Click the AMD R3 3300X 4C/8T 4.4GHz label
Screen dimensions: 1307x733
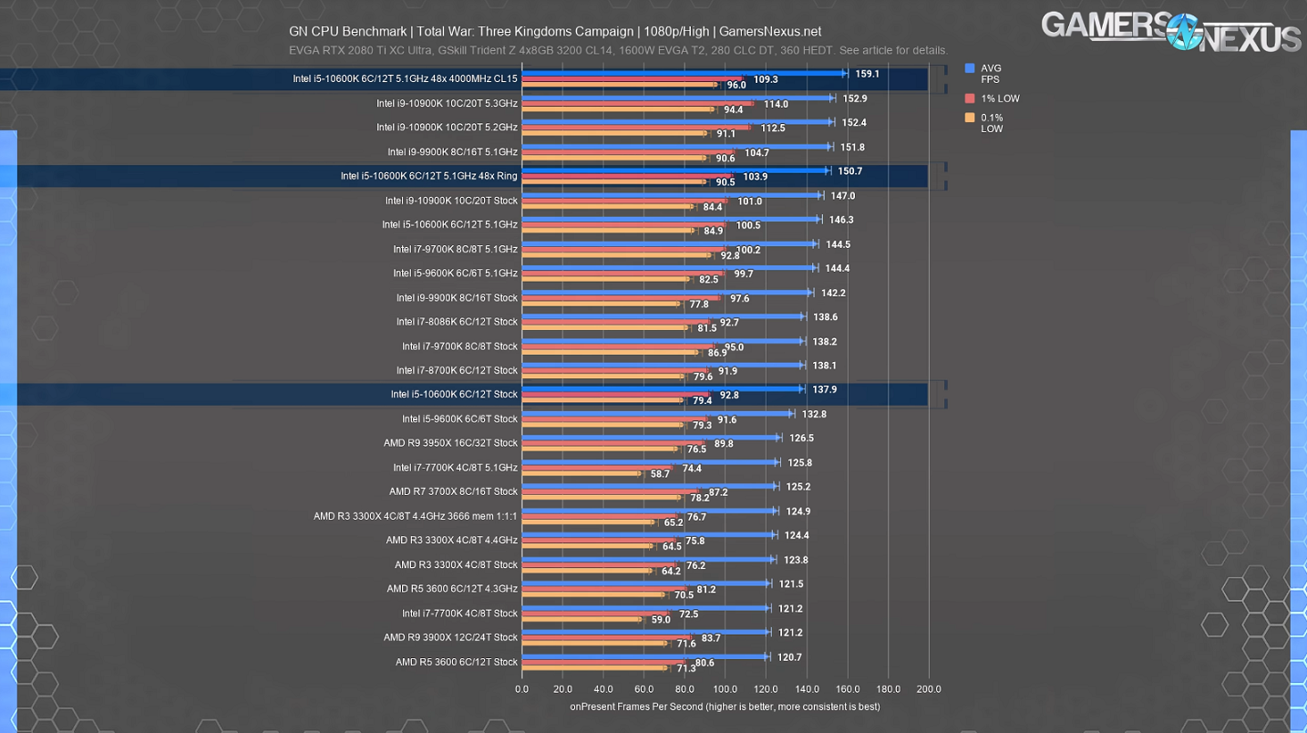point(451,541)
